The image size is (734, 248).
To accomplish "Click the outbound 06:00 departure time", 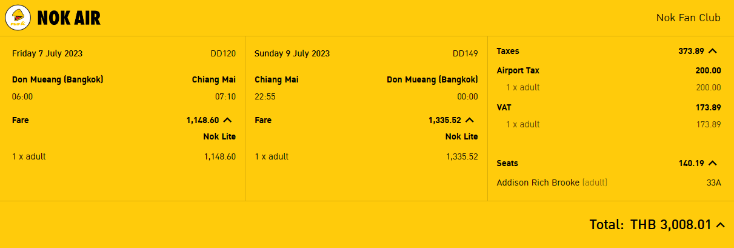I will (x=22, y=96).
